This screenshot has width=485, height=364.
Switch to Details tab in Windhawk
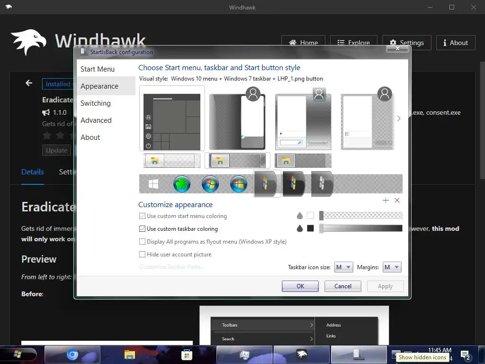33,172
